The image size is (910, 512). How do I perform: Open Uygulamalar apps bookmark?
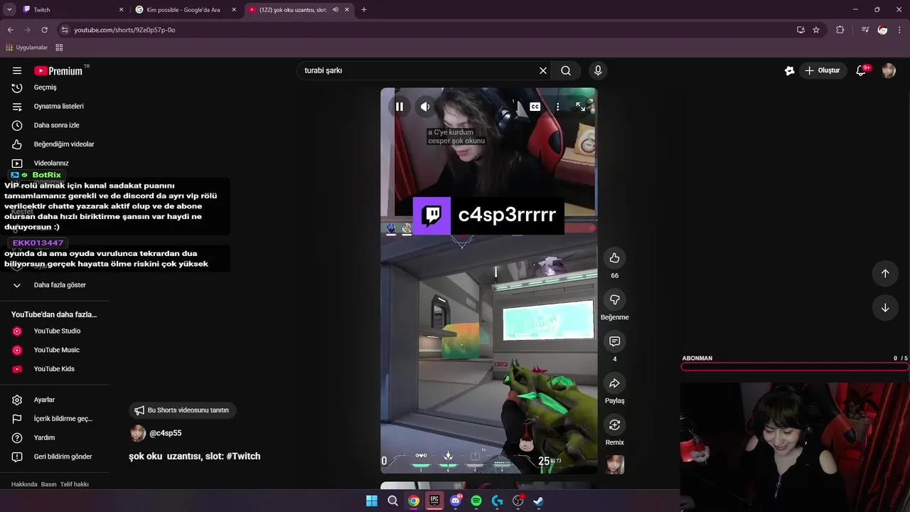tap(27, 48)
